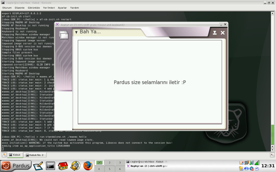Switch to the Kabuk No. 2 tab

[x=34, y=155]
